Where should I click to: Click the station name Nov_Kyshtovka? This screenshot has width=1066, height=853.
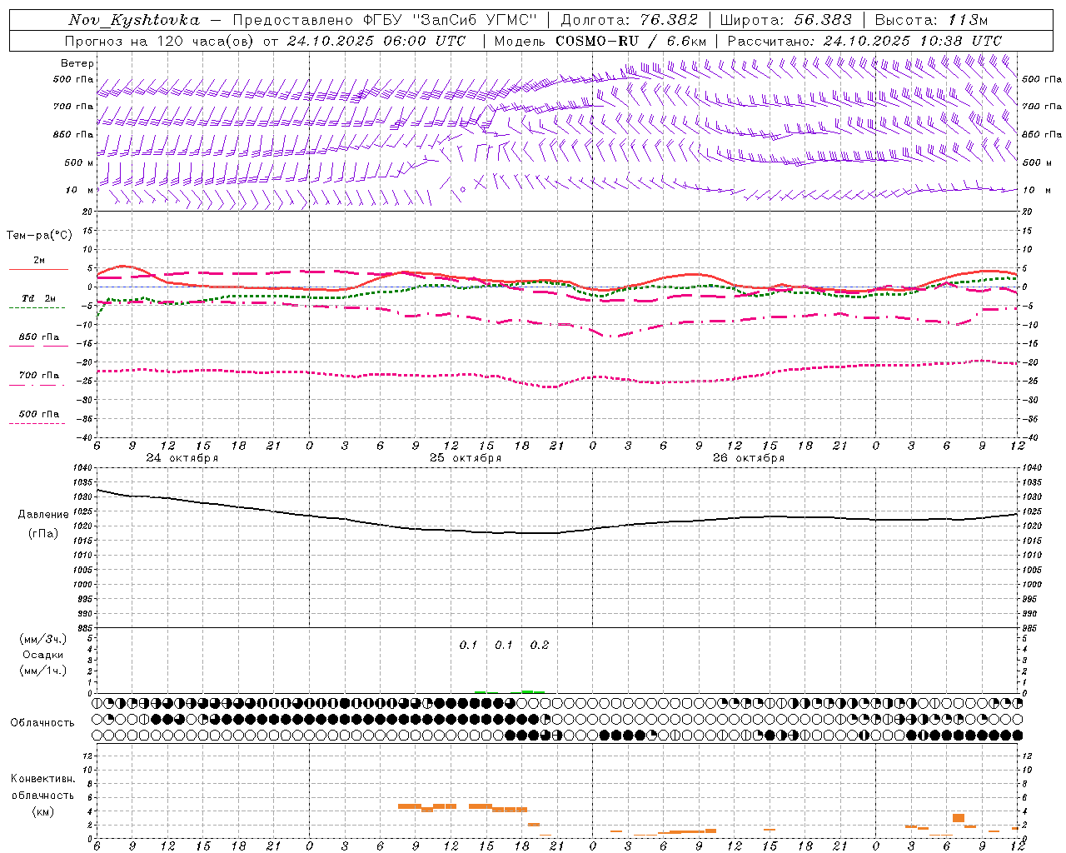tap(134, 20)
